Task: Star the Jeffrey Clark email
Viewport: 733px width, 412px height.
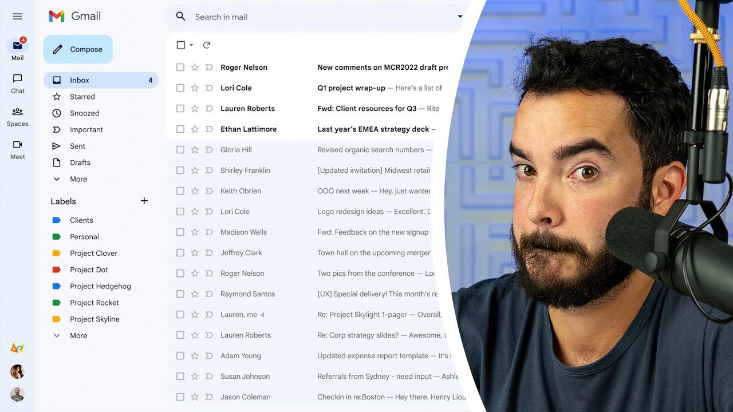Action: pos(195,253)
